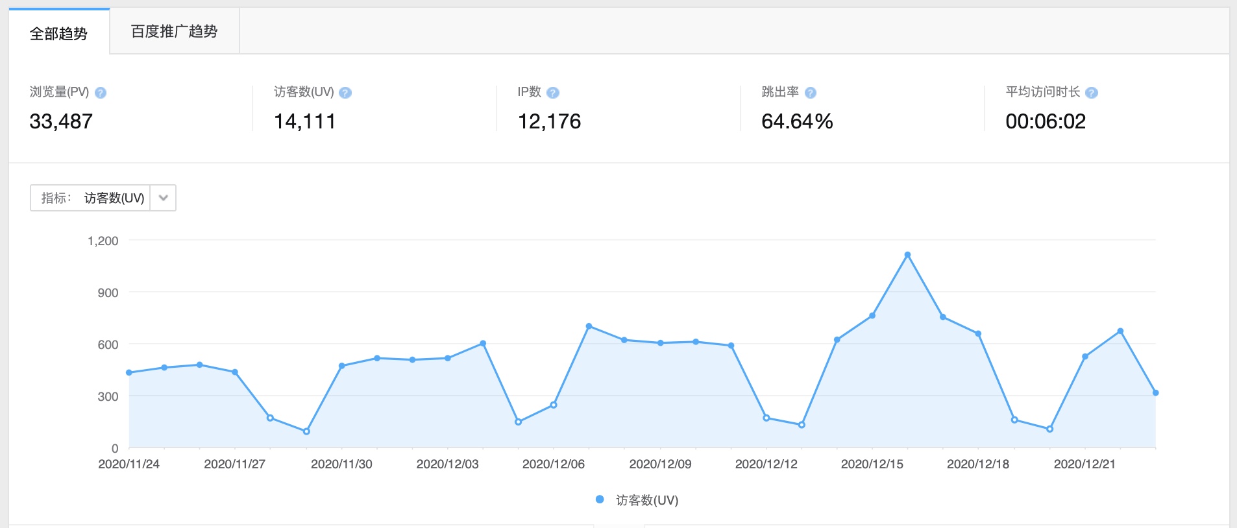Viewport: 1237px width, 528px height.
Task: Click the 2020/12/06 x-axis date label
Action: point(554,464)
